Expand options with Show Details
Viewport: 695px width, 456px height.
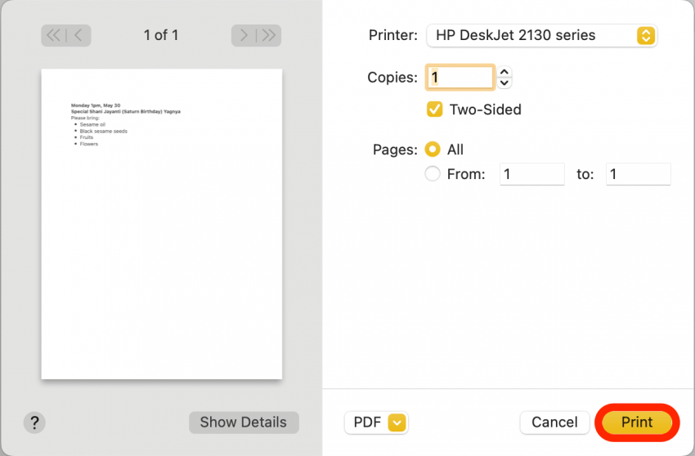tap(244, 422)
